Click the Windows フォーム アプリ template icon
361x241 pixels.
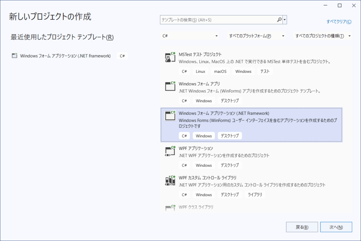170,86
